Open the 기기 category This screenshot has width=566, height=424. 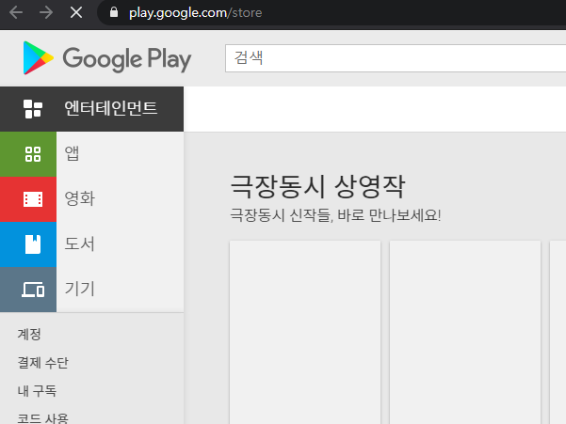pos(79,289)
